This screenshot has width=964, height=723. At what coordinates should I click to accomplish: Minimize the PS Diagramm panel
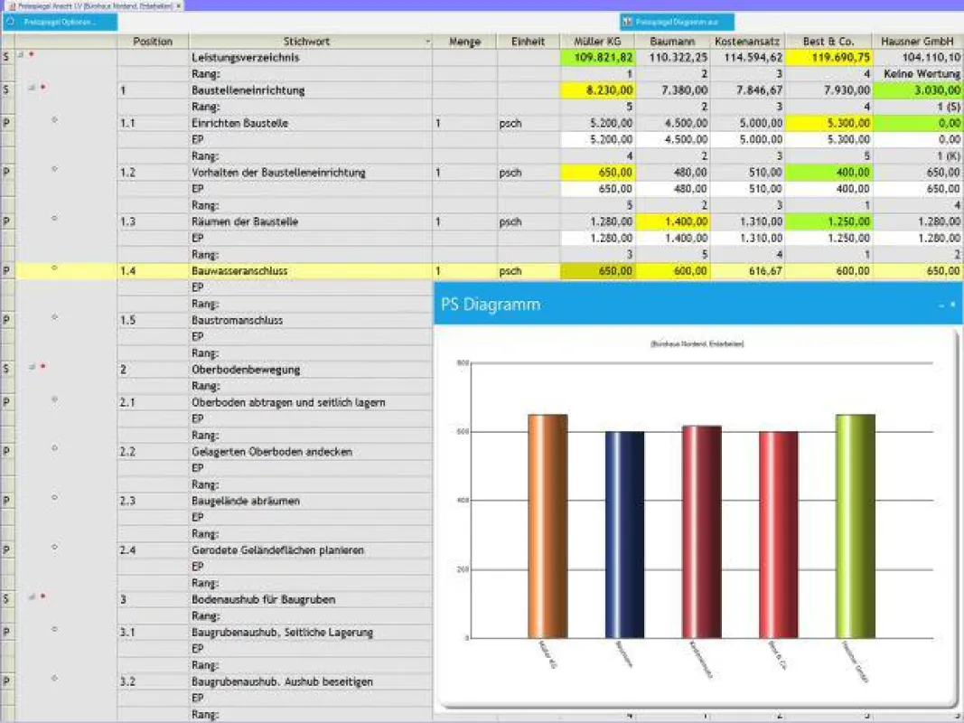click(941, 305)
